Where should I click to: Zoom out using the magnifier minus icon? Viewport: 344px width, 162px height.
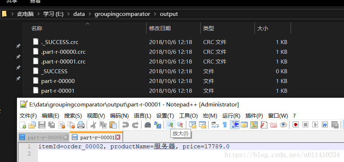point(180,125)
